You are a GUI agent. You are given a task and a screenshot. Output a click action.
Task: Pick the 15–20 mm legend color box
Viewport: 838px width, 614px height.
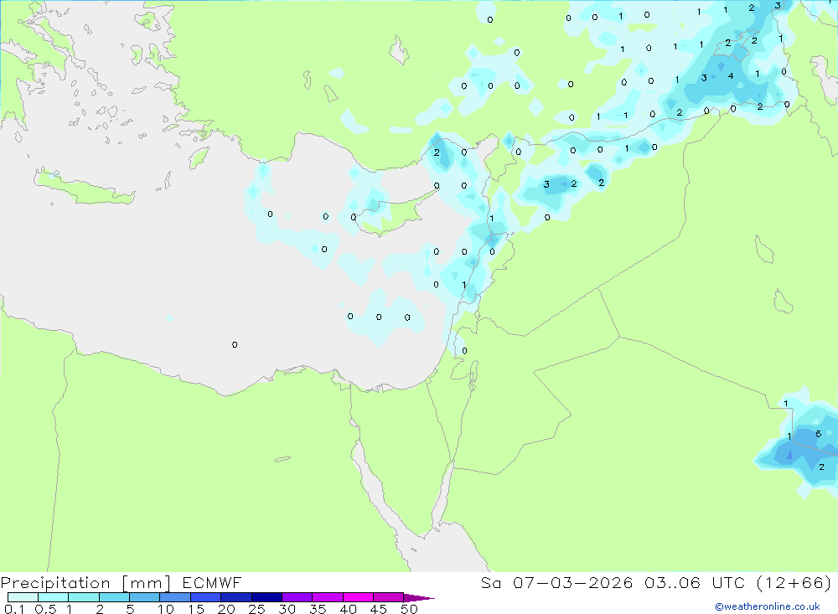click(206, 597)
